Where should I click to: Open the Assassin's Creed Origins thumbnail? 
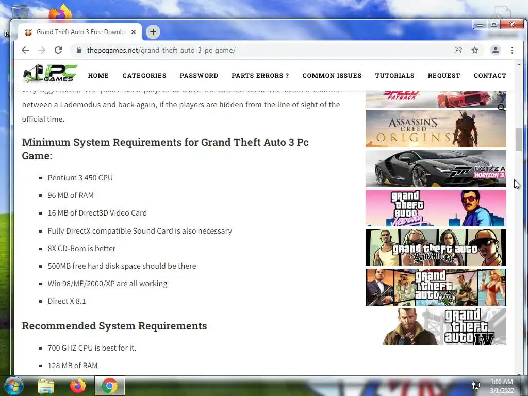(x=436, y=129)
